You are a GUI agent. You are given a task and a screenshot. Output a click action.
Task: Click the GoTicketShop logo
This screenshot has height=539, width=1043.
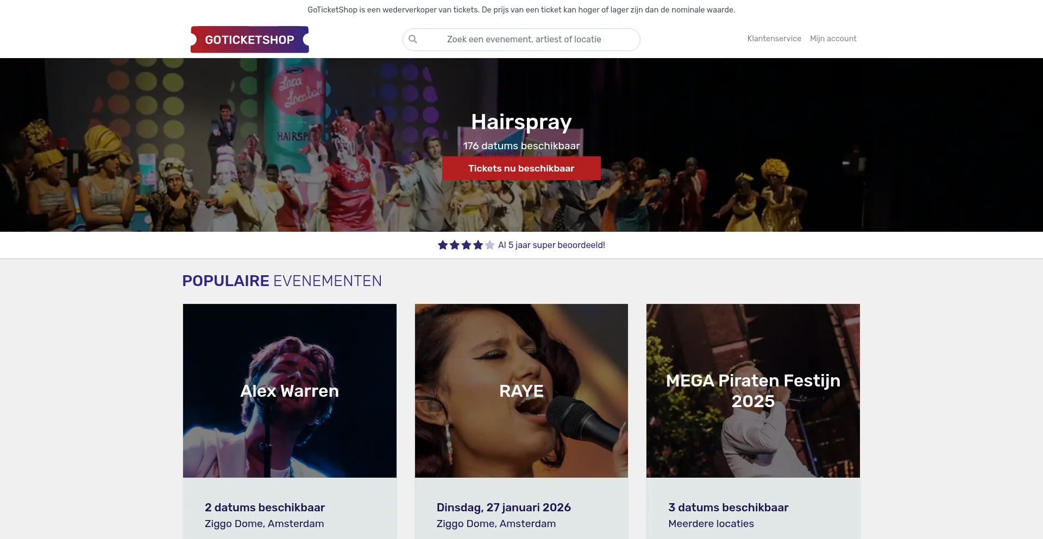(x=249, y=40)
